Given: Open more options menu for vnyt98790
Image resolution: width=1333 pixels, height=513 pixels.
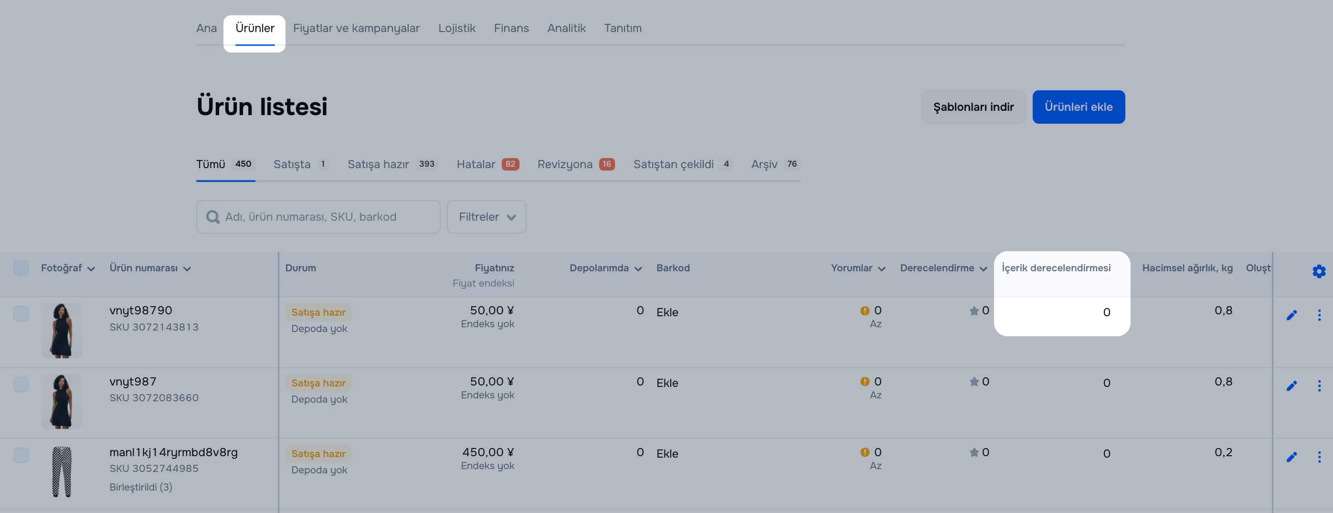Looking at the screenshot, I should pyautogui.click(x=1319, y=315).
